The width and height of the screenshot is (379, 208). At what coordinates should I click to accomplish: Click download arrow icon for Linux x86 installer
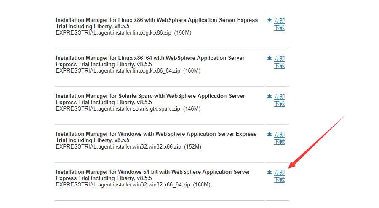click(x=270, y=20)
